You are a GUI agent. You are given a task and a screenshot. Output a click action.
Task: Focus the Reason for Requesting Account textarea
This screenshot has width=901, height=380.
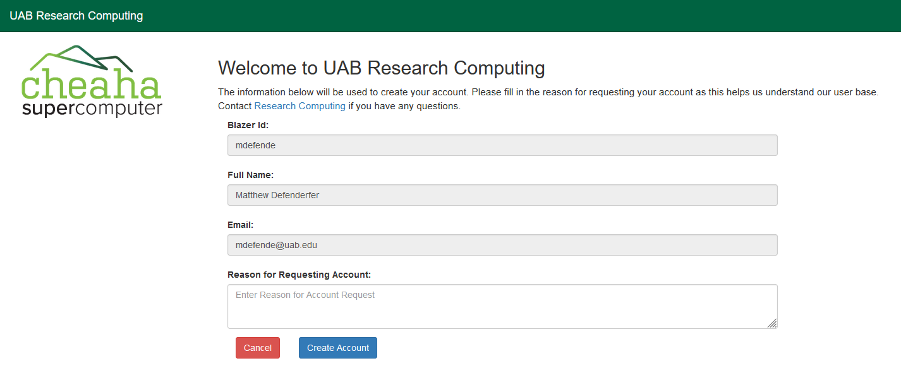coord(502,306)
